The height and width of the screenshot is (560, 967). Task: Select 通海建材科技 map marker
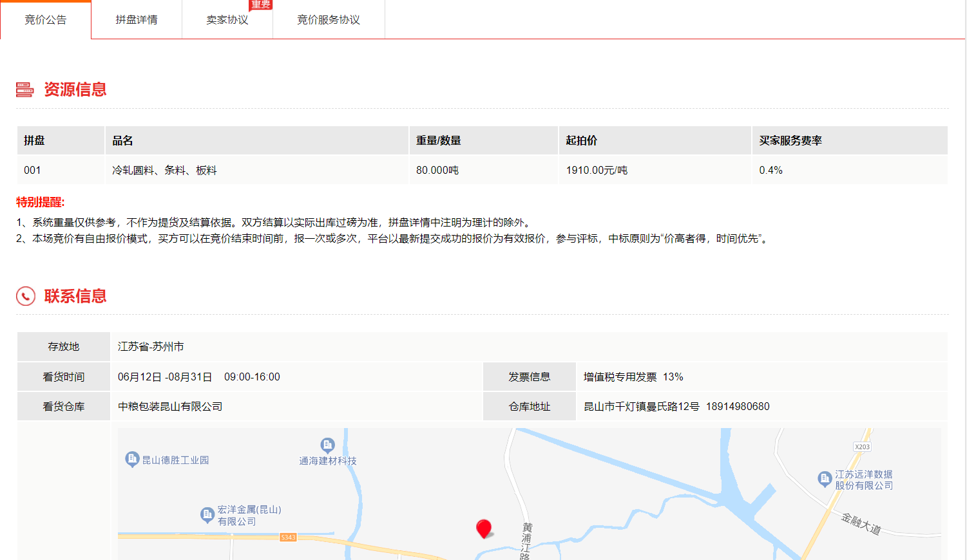click(327, 445)
